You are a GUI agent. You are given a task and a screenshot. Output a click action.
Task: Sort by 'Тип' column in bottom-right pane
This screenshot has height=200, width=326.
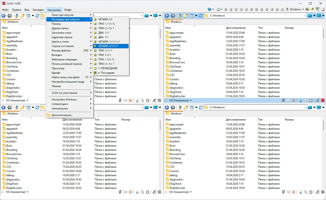tap(270, 120)
